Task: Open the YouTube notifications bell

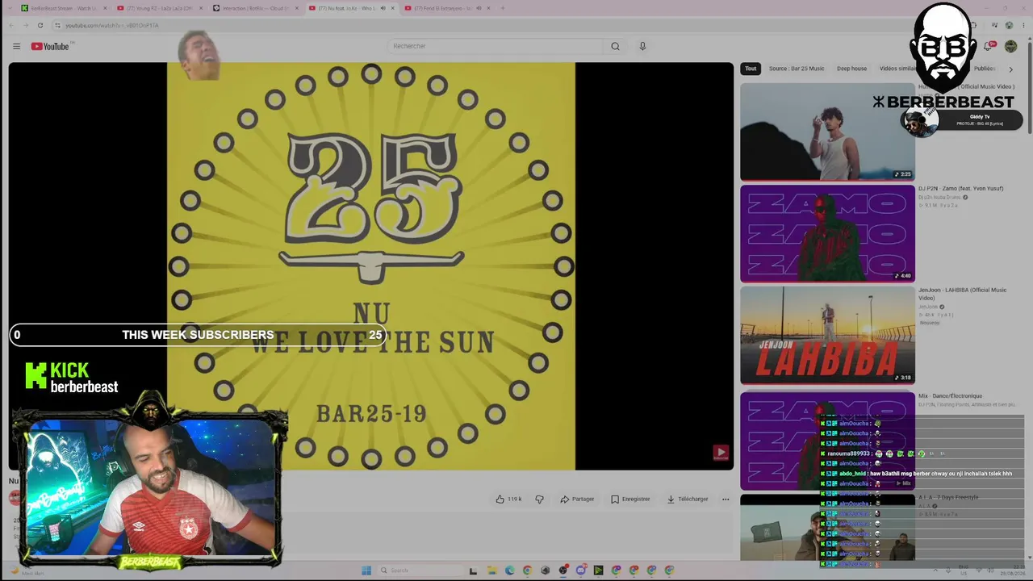Action: tap(988, 46)
